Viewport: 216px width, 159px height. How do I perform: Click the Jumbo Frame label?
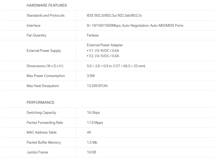coord(37,152)
